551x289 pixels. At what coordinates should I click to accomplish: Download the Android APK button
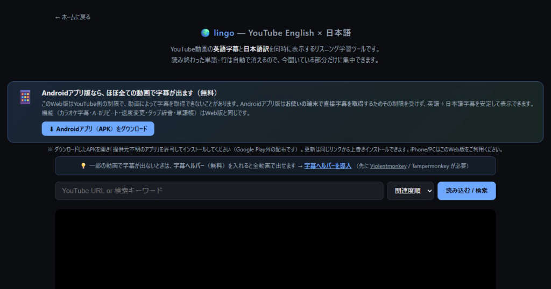click(x=98, y=129)
